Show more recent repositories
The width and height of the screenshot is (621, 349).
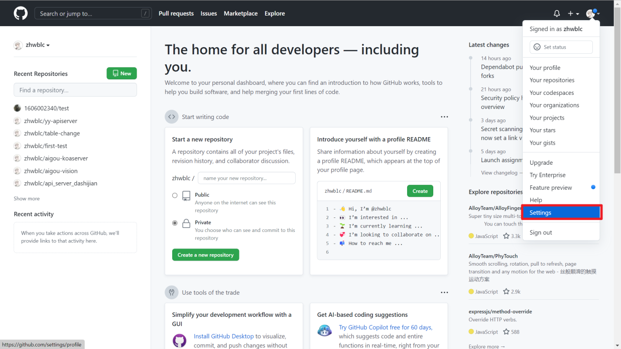point(27,199)
